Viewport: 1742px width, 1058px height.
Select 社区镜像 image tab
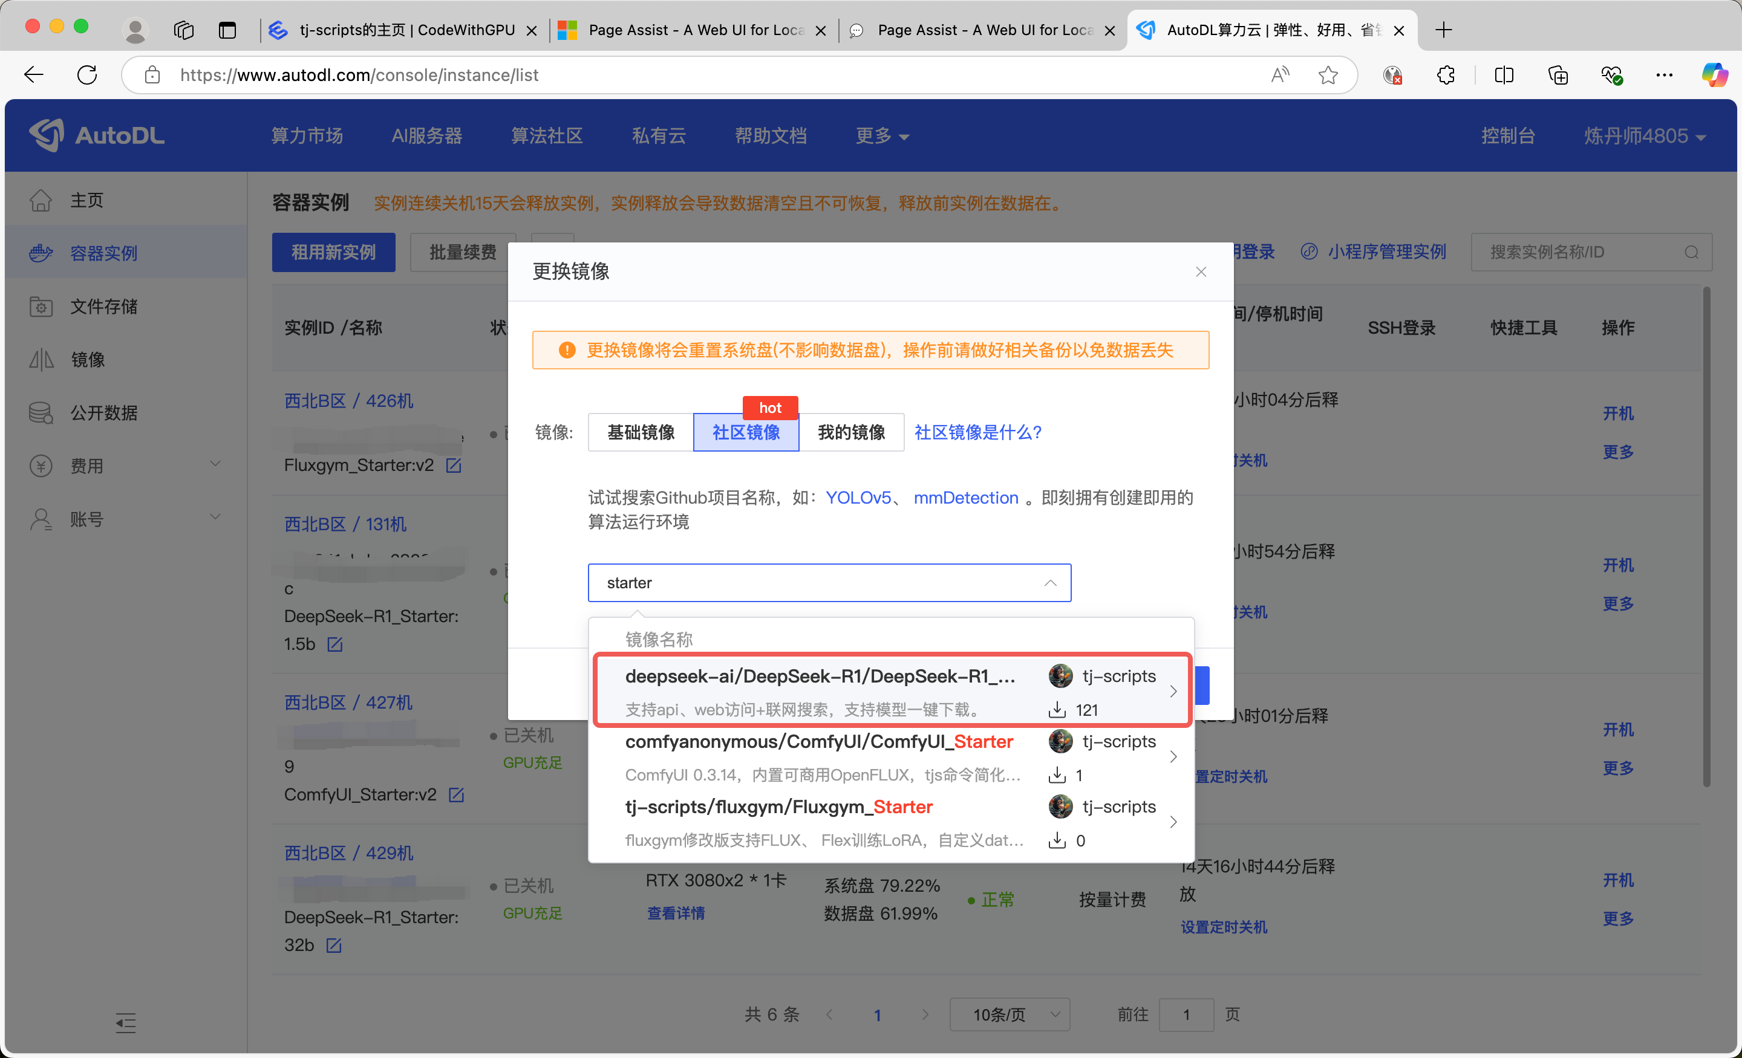pos(746,432)
